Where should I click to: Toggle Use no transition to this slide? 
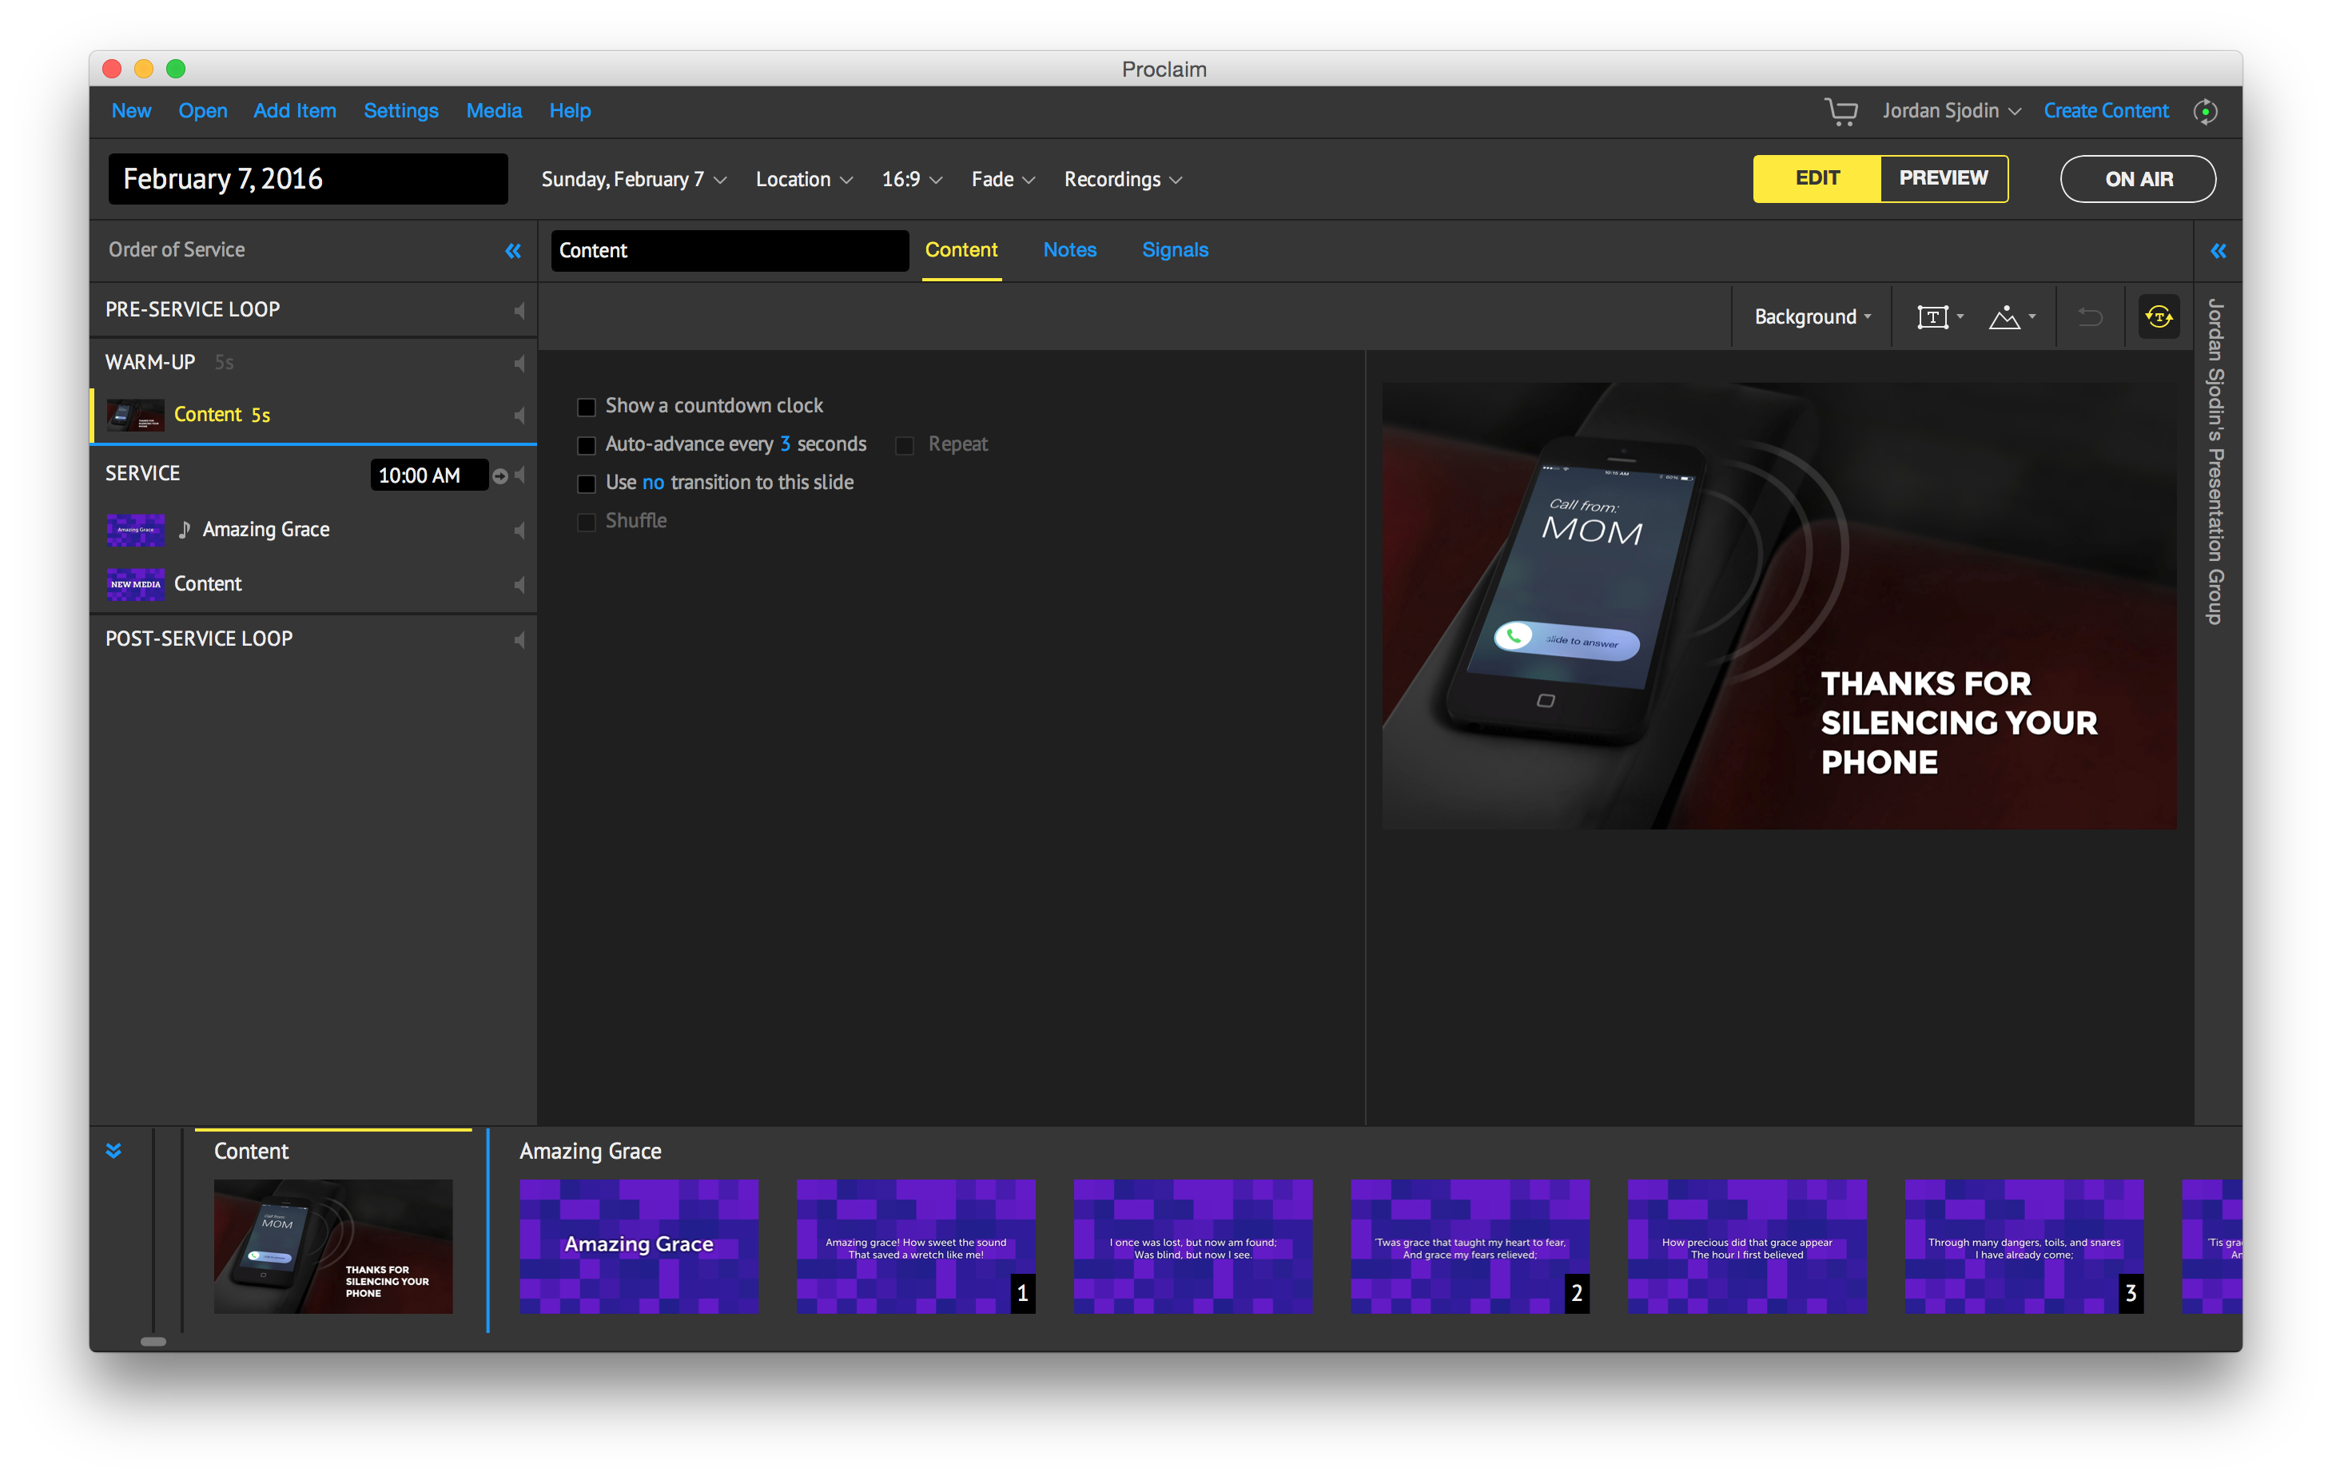[586, 483]
